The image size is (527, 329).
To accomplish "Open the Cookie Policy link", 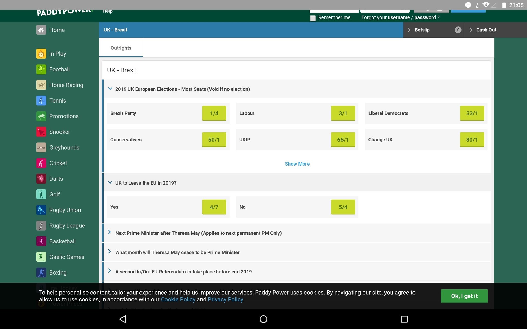I will pyautogui.click(x=178, y=299).
